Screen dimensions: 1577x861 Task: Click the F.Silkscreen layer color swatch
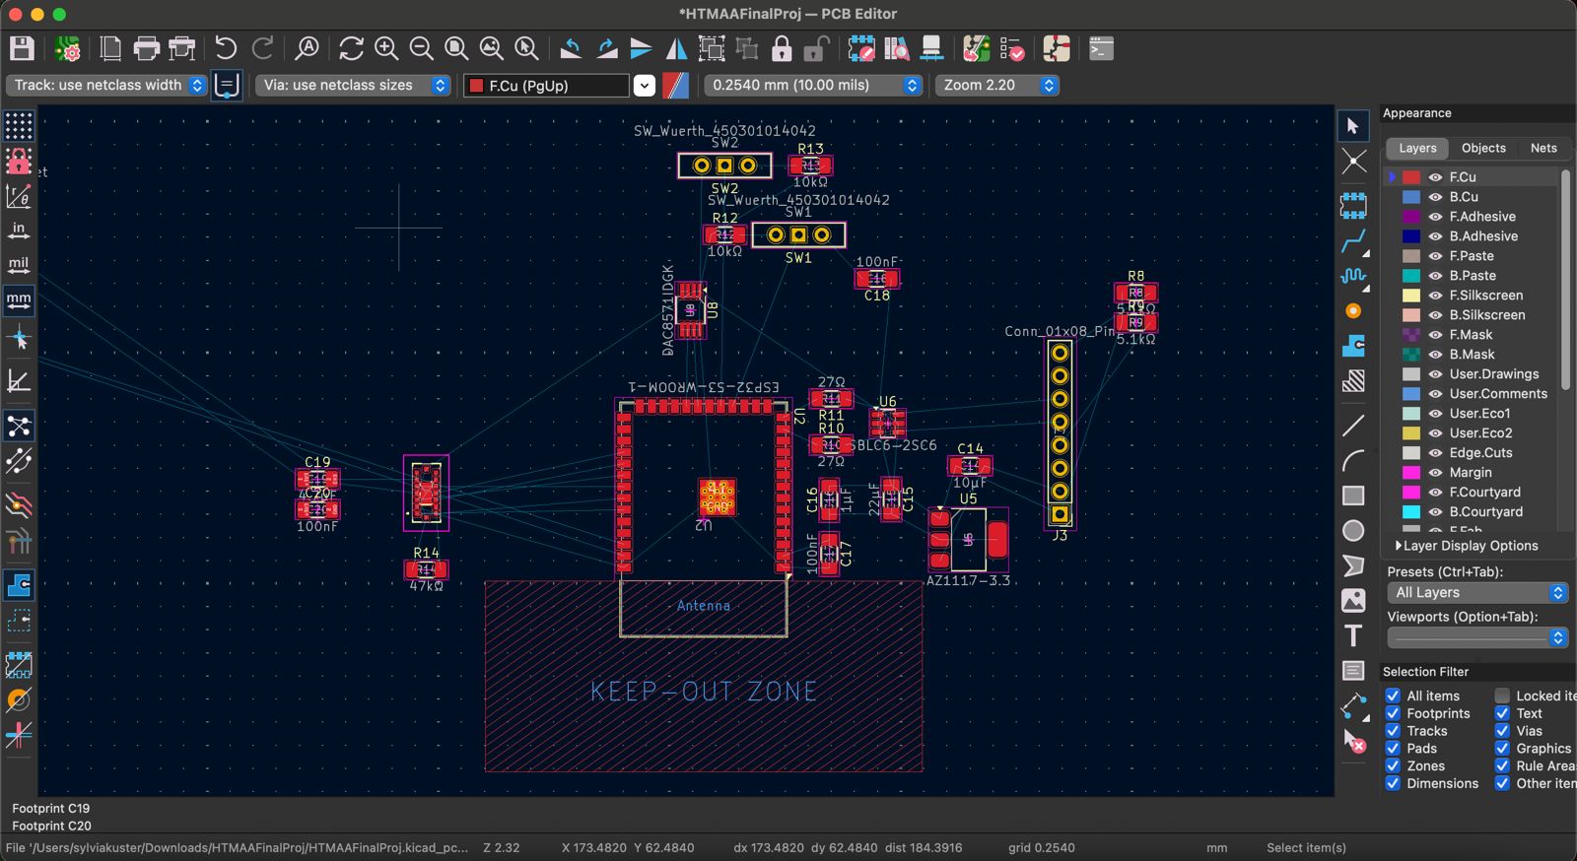coord(1411,296)
